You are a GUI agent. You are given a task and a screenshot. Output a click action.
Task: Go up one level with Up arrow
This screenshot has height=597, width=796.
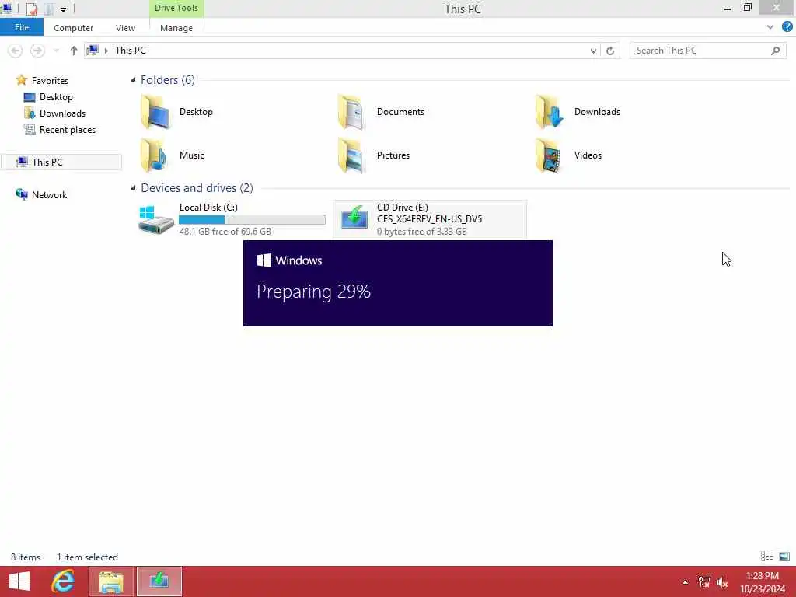[74, 51]
